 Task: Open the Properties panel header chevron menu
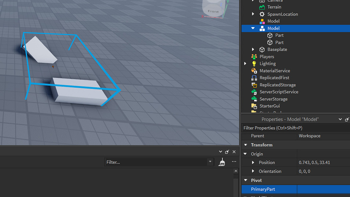coord(340,119)
